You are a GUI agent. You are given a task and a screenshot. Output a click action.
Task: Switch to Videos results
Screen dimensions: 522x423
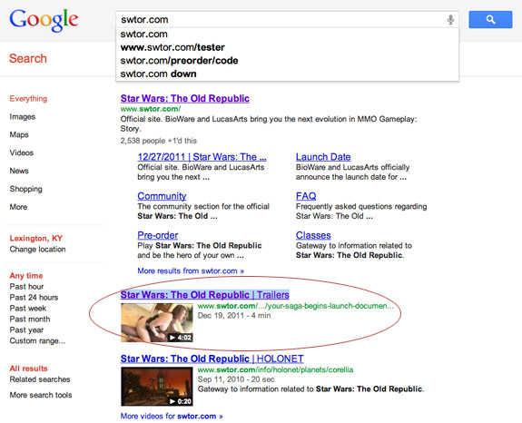21,152
